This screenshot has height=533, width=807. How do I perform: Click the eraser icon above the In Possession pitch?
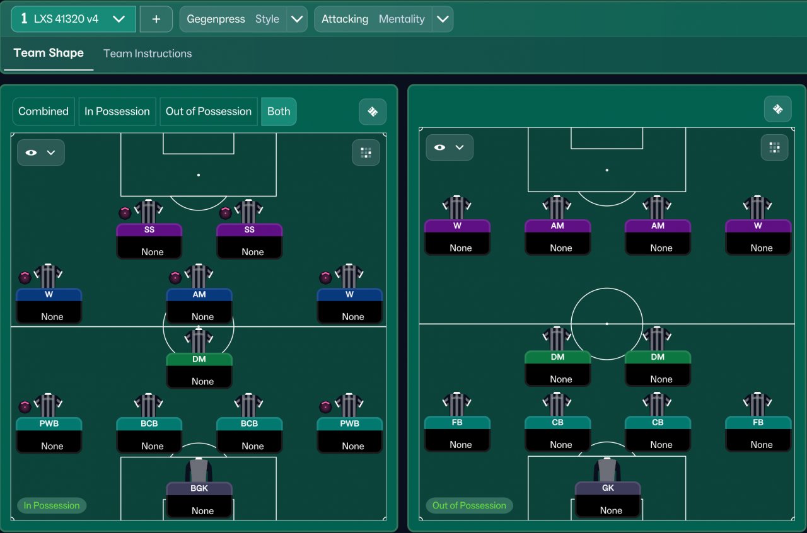373,112
